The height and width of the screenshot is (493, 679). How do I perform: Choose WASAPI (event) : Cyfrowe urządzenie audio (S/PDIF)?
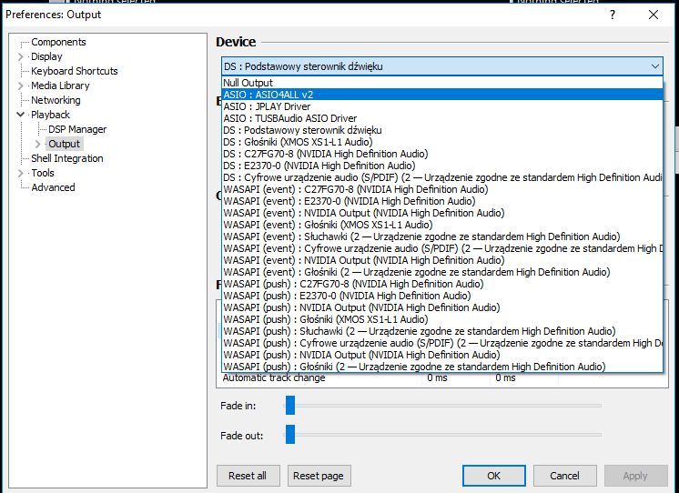coord(442,248)
